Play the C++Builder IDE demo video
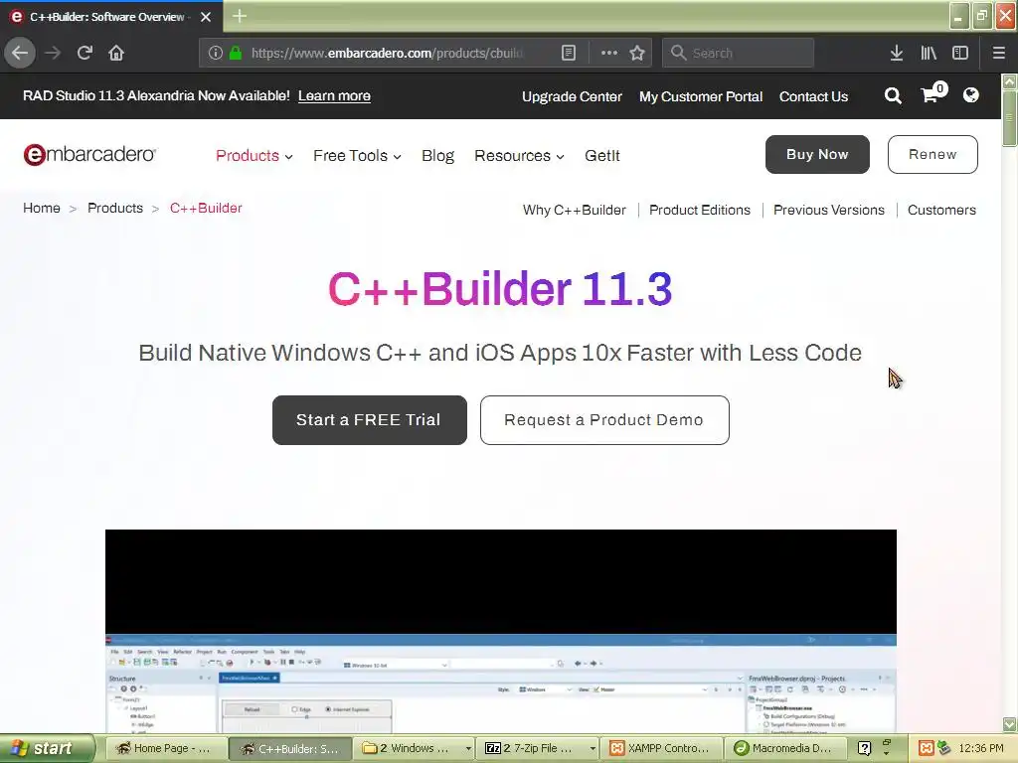1018x763 pixels. [501, 631]
